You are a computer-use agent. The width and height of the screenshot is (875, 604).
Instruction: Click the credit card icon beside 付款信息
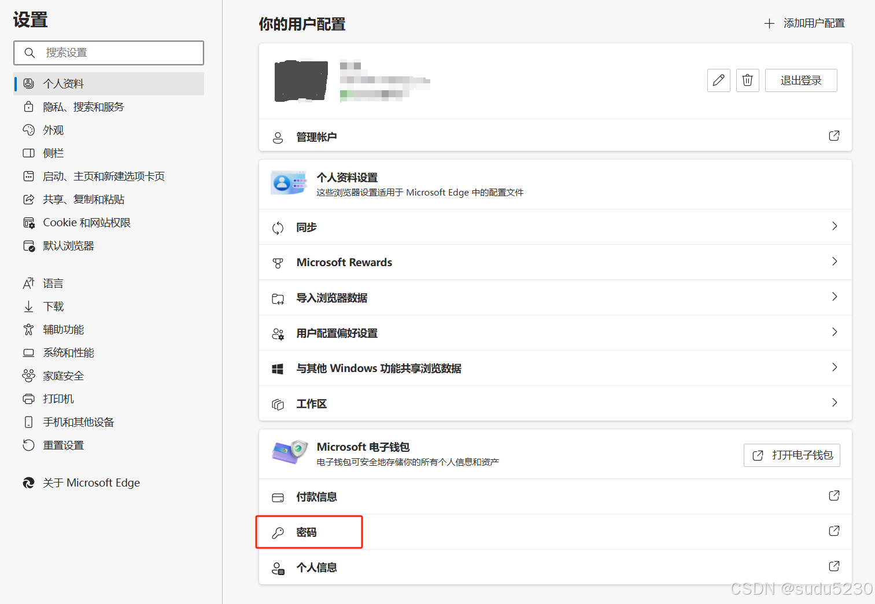click(x=278, y=498)
